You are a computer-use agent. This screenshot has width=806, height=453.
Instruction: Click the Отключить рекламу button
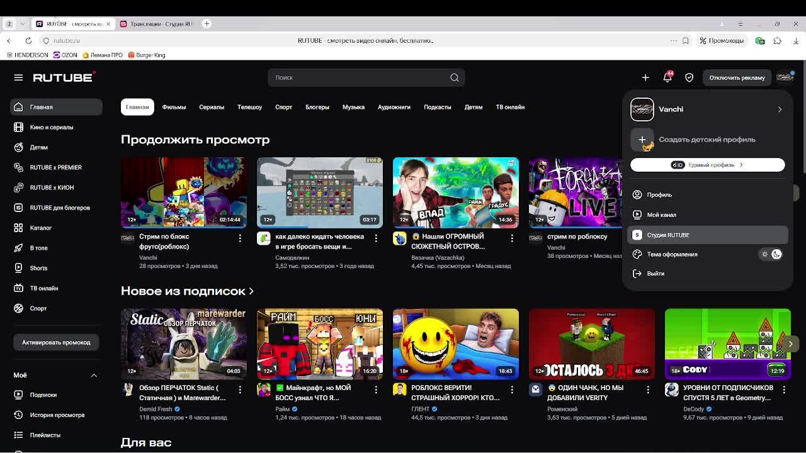737,77
